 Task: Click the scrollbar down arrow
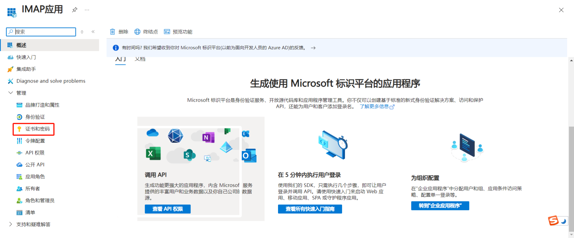[x=571, y=234]
